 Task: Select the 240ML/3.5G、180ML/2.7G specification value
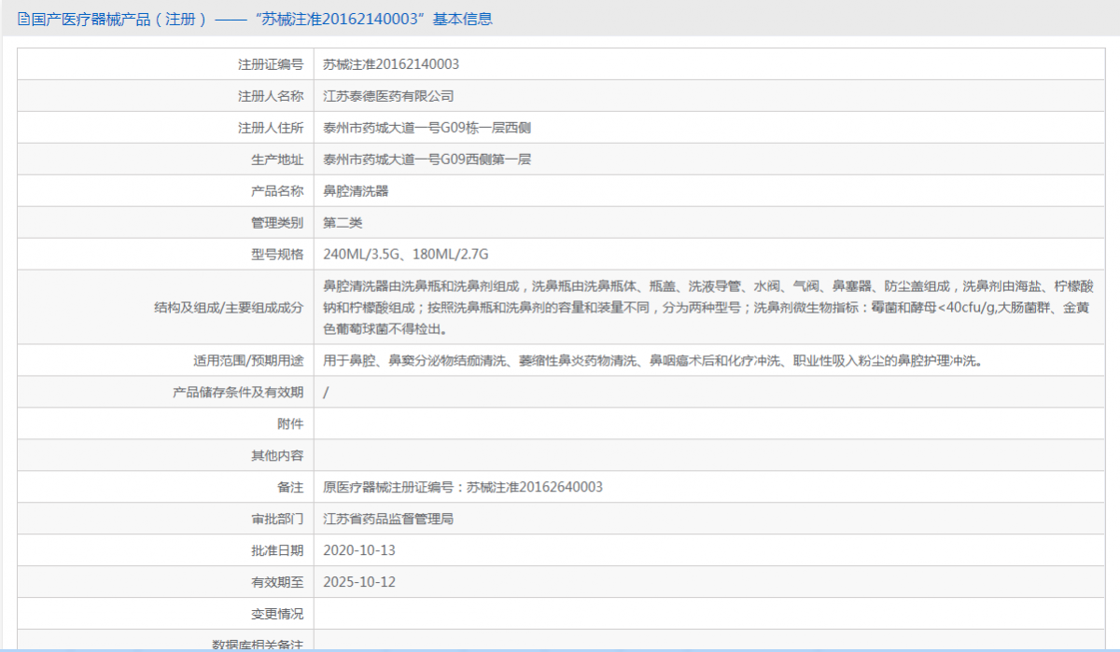pos(406,255)
